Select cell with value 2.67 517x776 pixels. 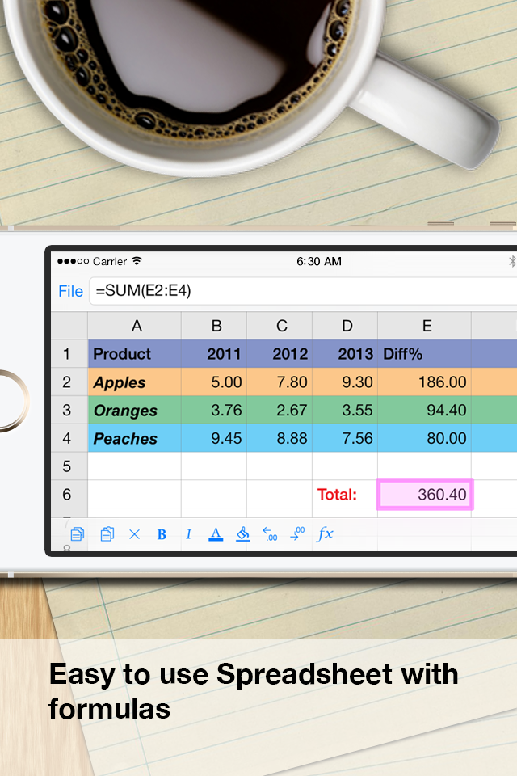coord(280,411)
